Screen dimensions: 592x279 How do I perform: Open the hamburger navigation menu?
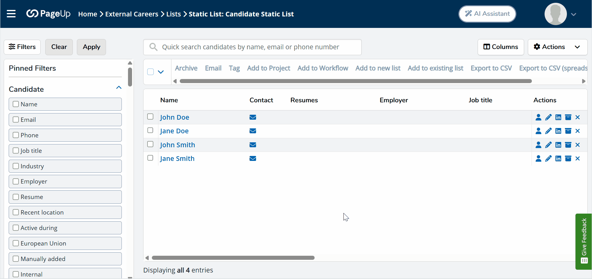[11, 14]
